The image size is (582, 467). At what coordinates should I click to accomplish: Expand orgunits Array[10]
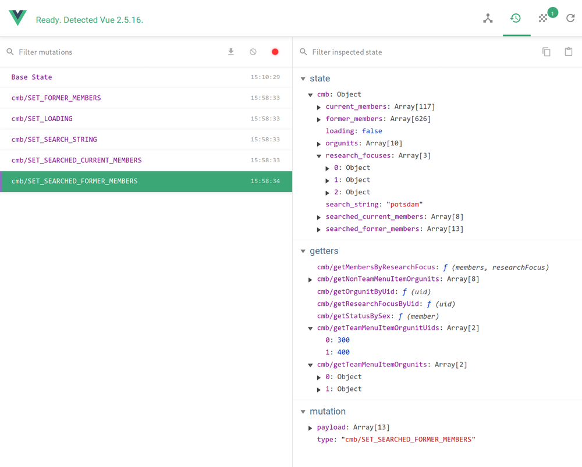point(319,144)
